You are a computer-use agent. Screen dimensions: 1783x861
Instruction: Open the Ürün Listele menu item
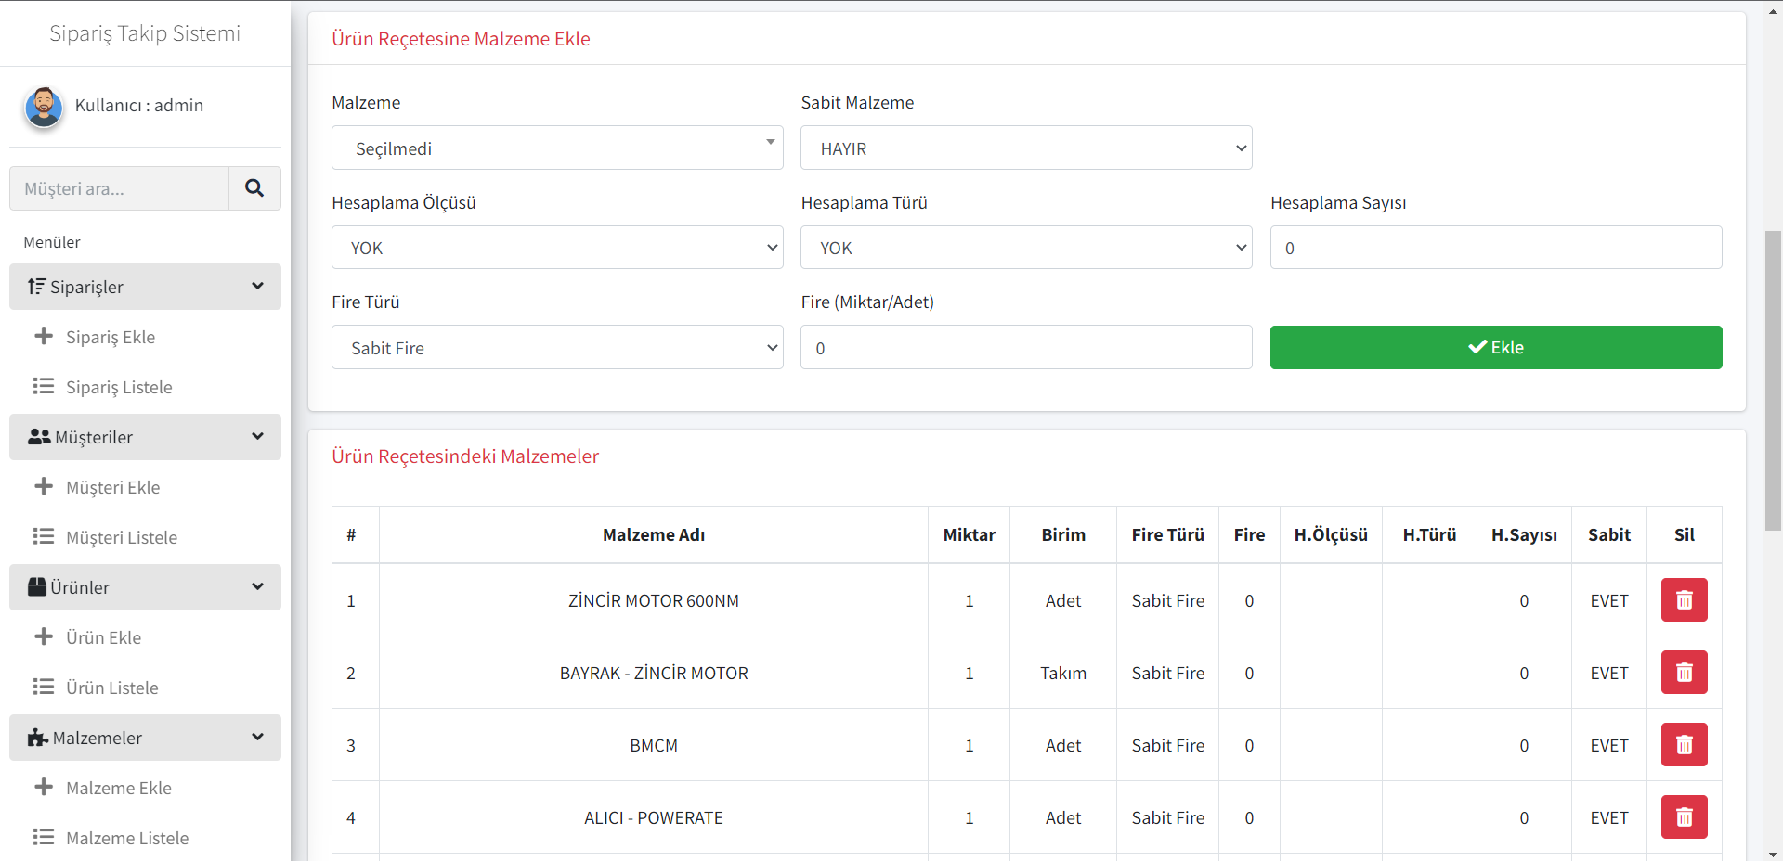111,688
